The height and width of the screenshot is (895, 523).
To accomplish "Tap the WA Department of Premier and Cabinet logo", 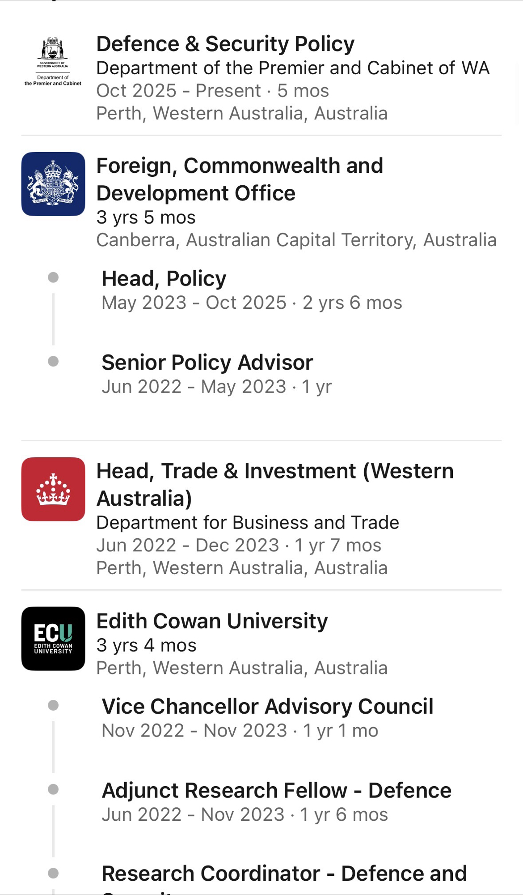I will [x=53, y=61].
